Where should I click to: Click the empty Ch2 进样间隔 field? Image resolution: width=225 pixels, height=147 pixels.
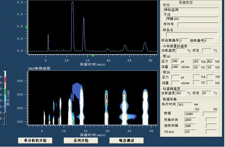tap(211, 126)
